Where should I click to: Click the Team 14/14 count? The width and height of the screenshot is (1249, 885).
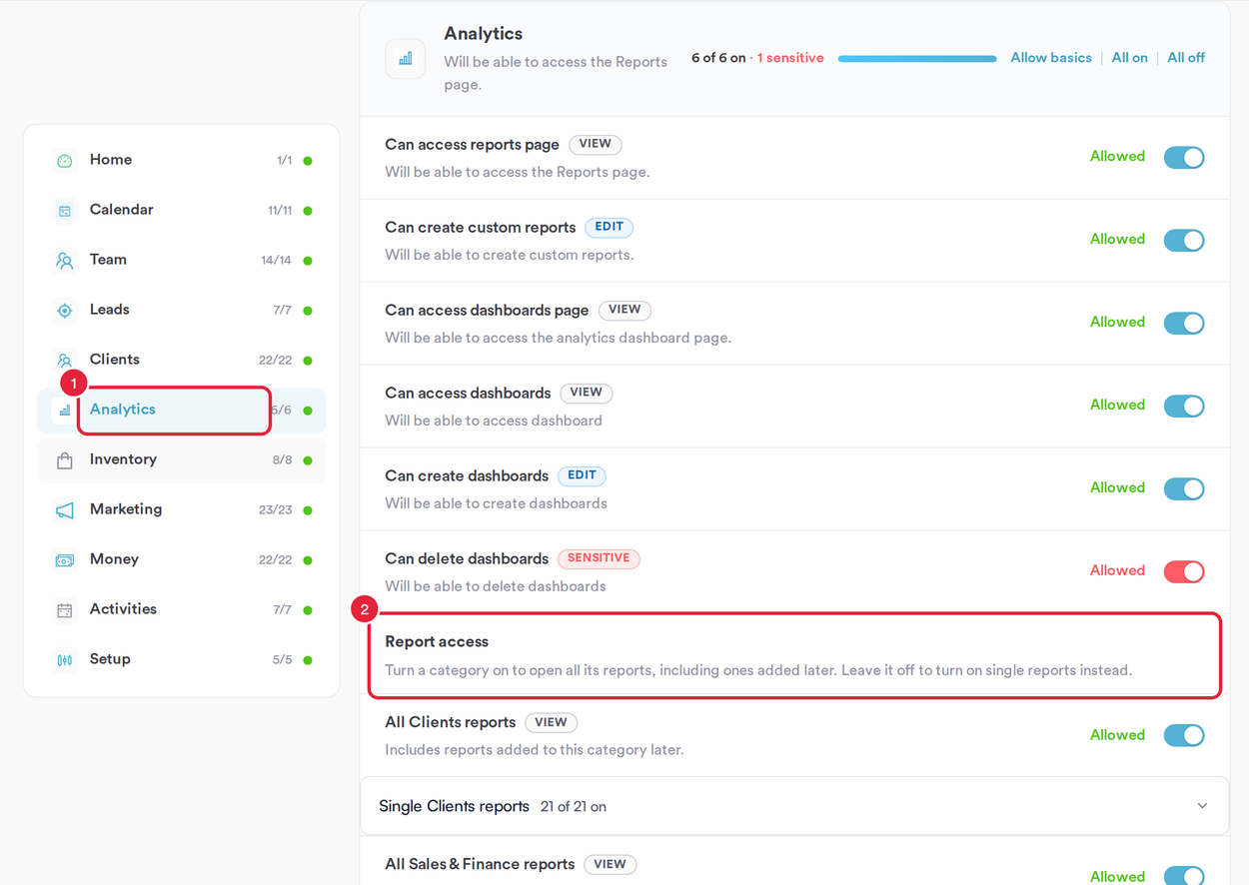pos(277,261)
